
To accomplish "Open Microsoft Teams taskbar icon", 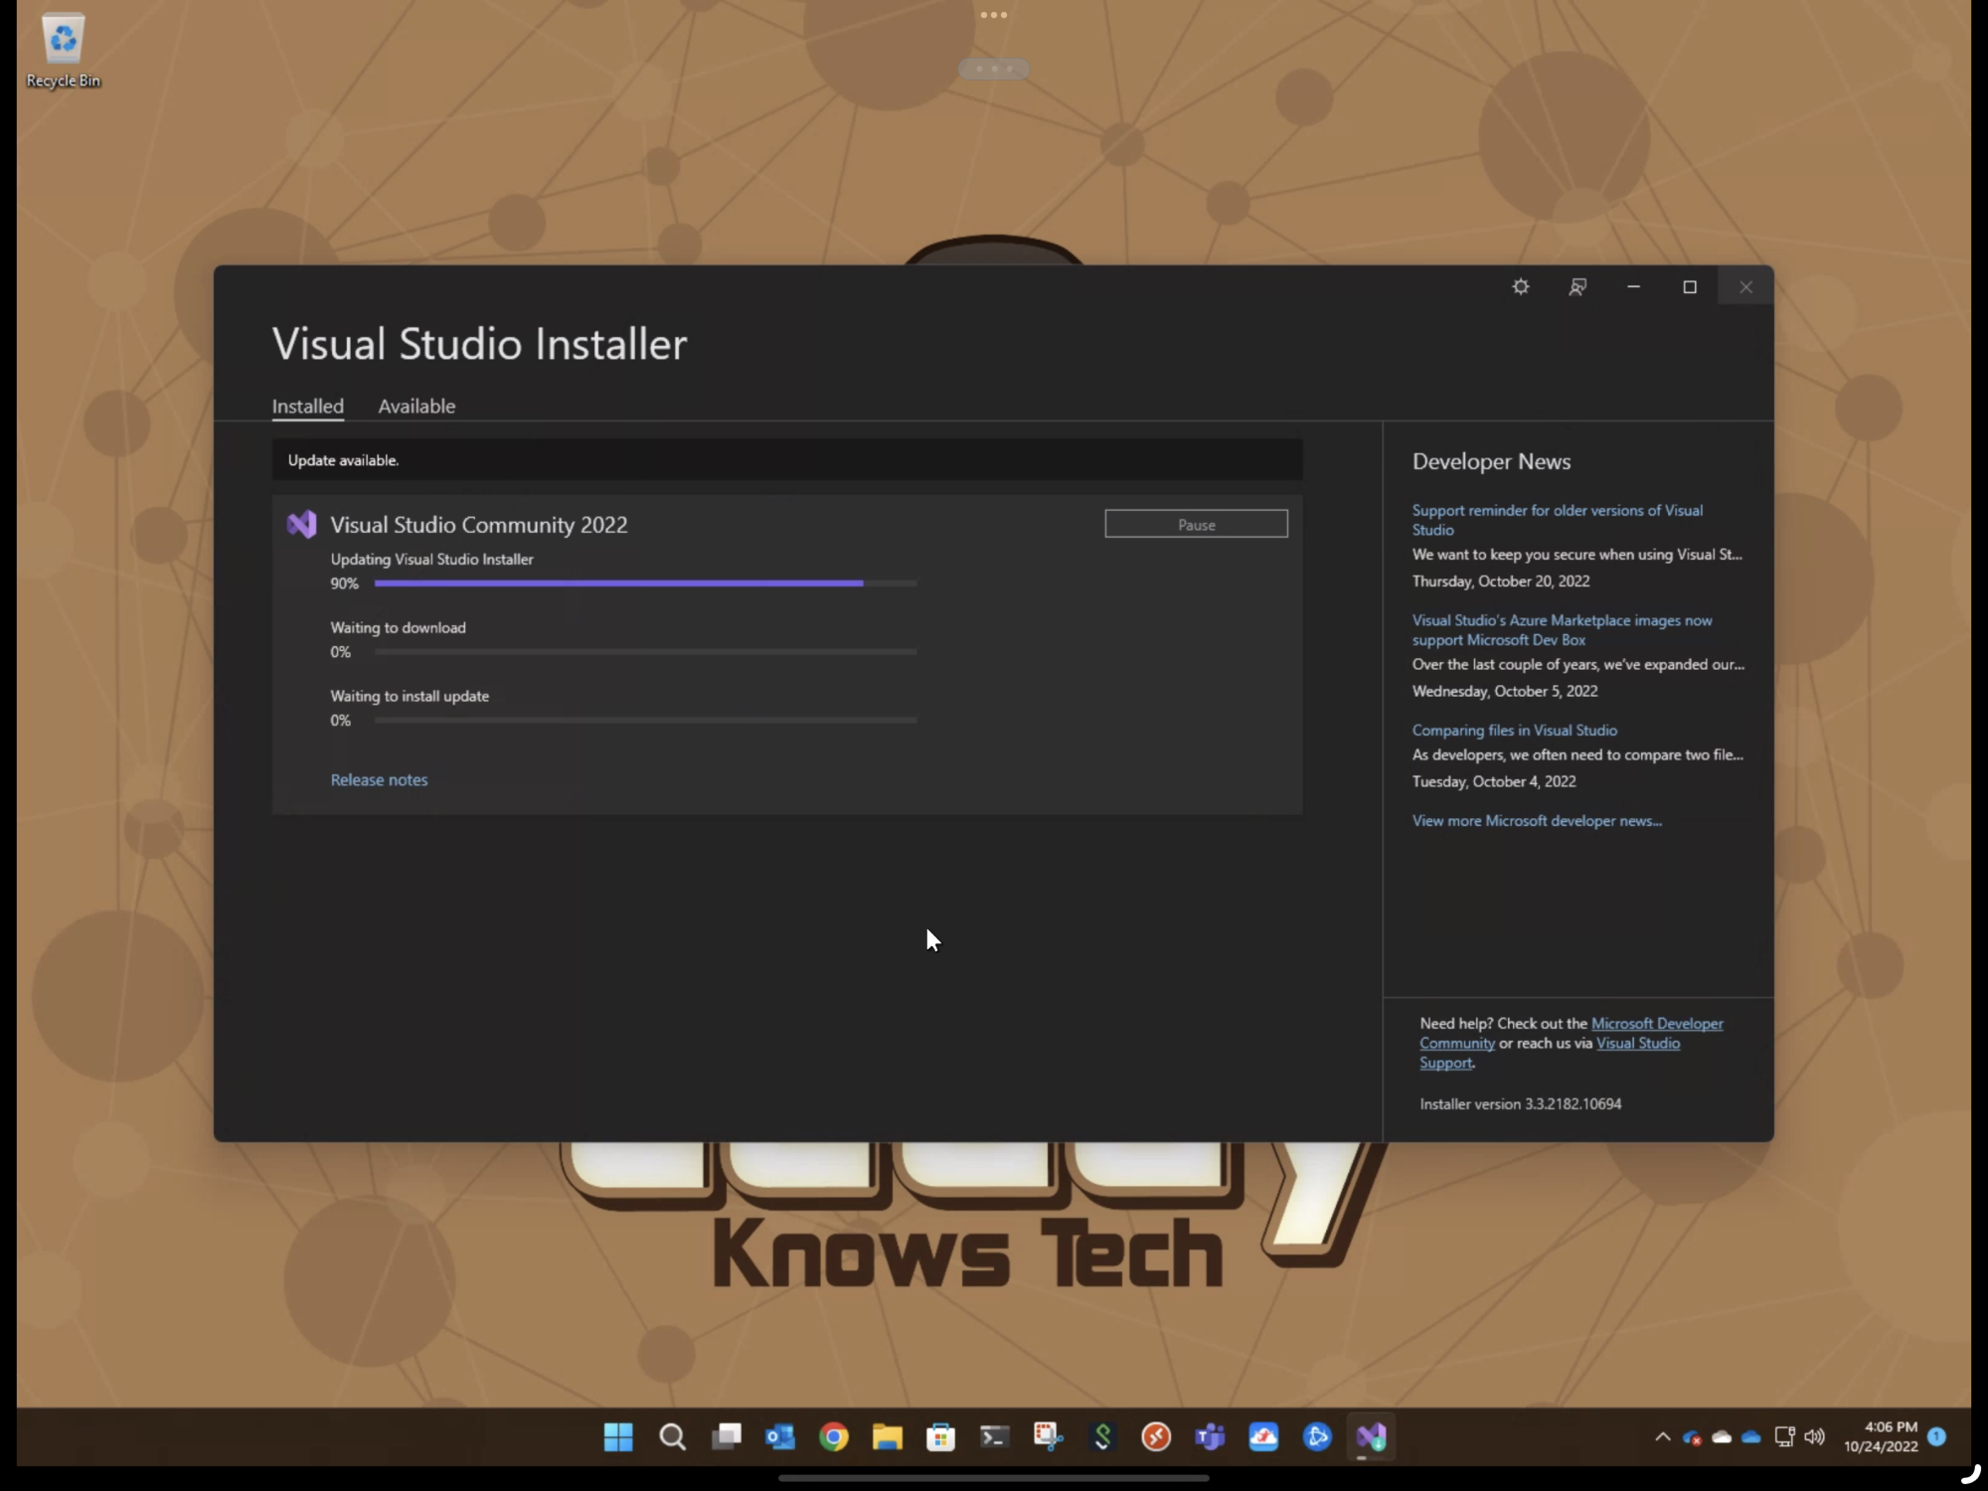I will pos(1210,1436).
